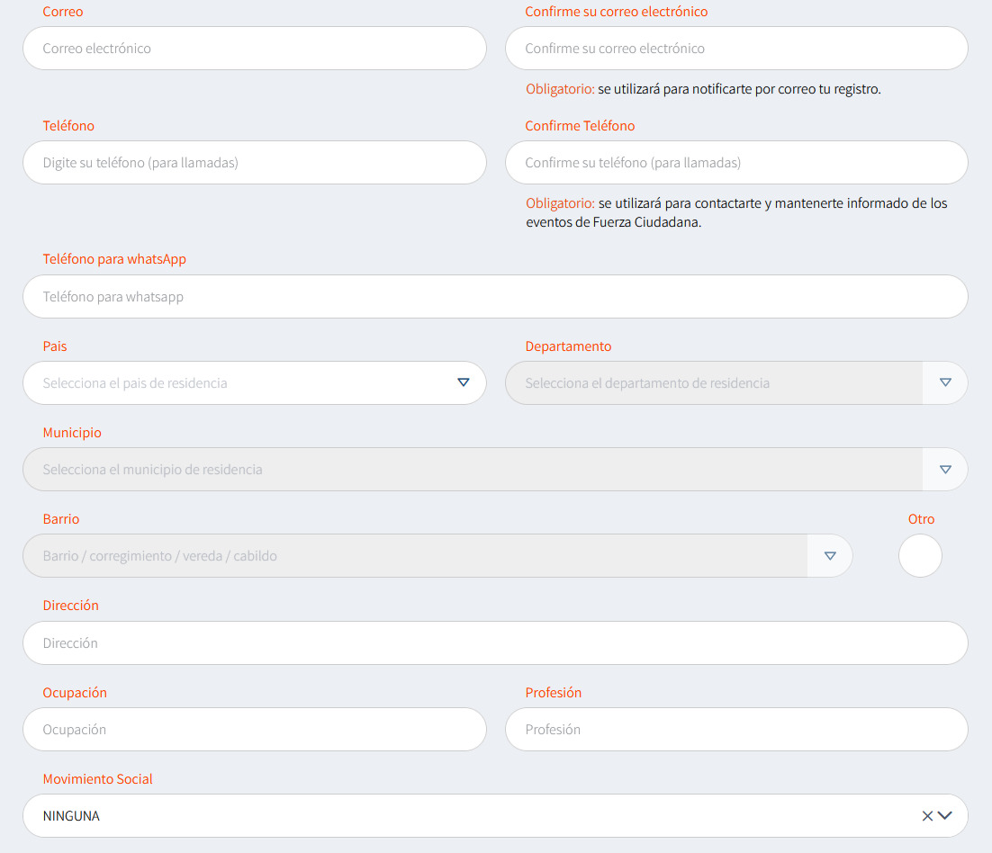Viewport: 992px width, 853px height.
Task: Click the Profesión input field
Action: click(736, 730)
